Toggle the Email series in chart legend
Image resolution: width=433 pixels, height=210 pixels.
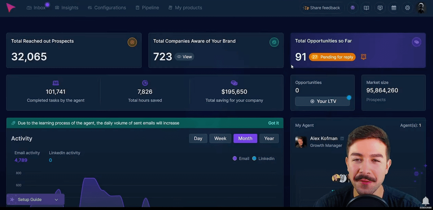241,158
